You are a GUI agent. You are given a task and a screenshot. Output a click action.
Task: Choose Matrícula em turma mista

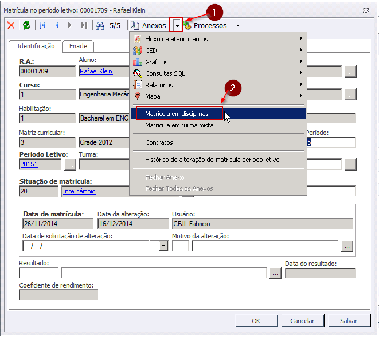179,125
